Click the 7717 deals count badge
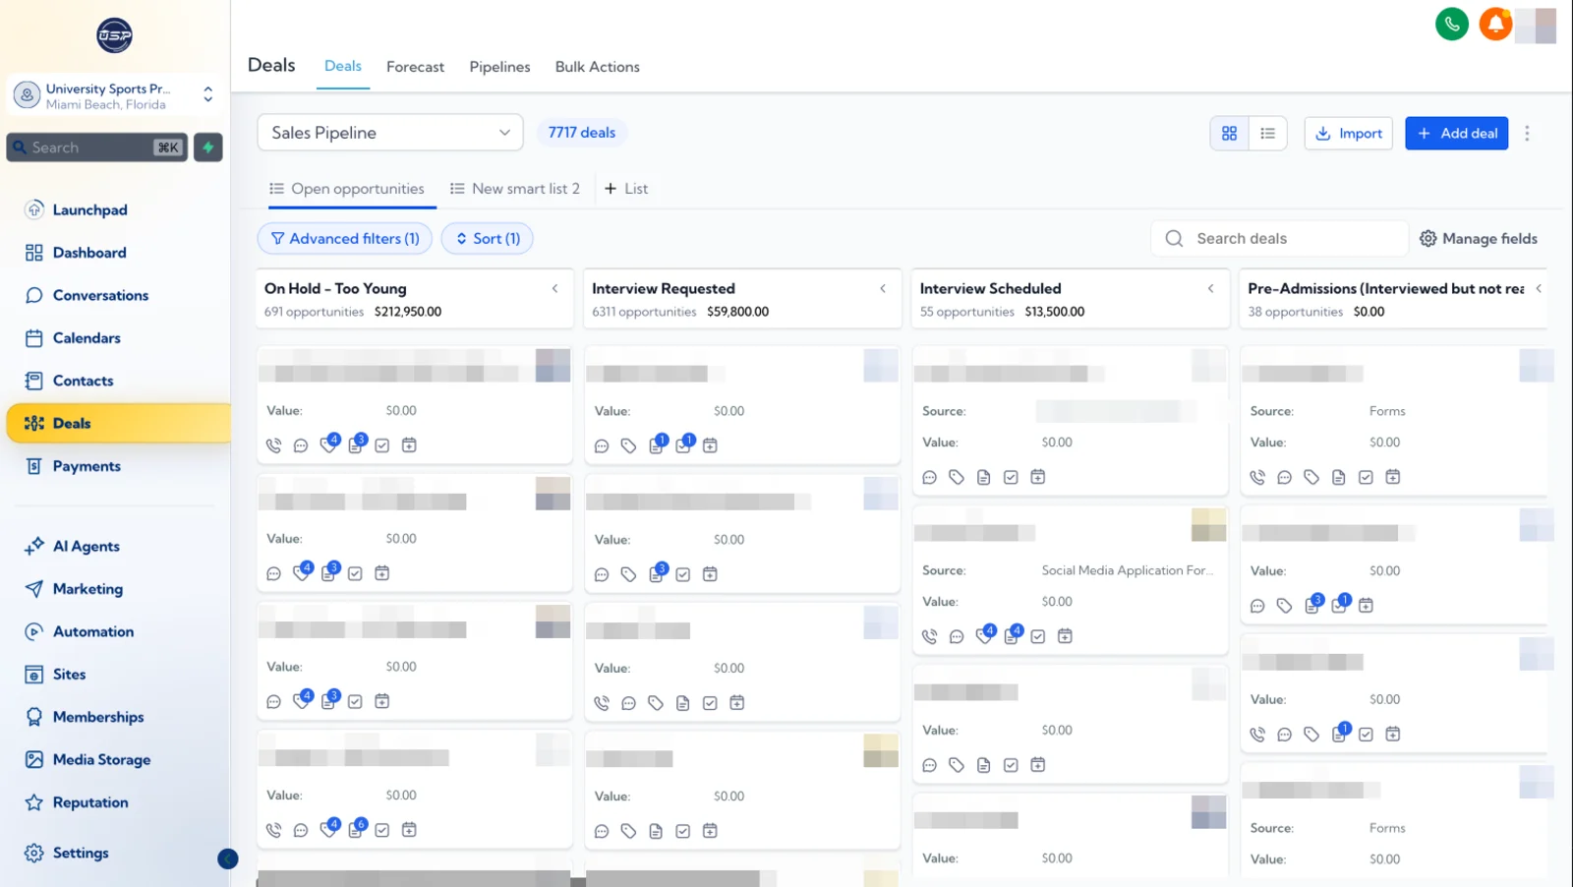Viewport: 1573px width, 887px height. [582, 133]
